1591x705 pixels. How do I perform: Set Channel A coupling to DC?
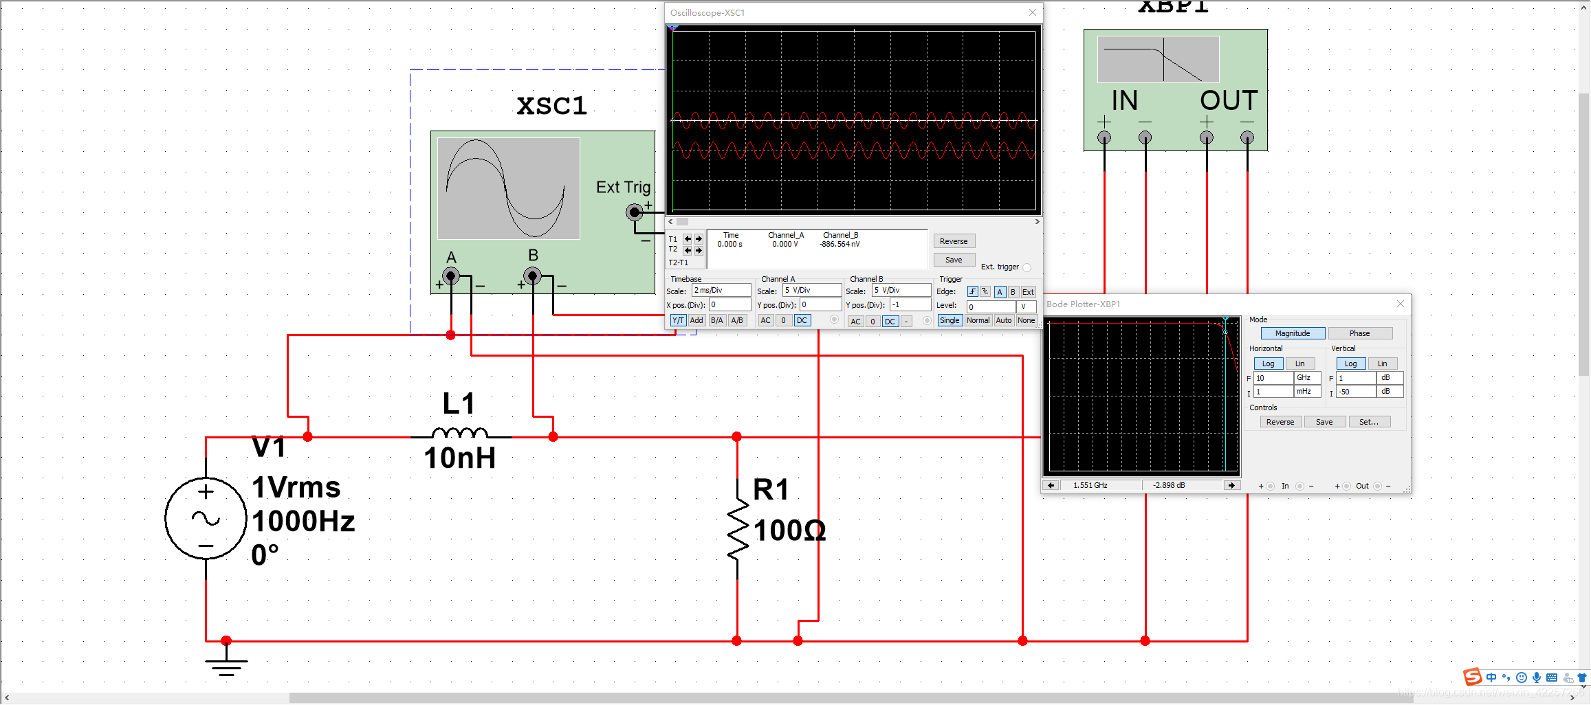tap(802, 320)
